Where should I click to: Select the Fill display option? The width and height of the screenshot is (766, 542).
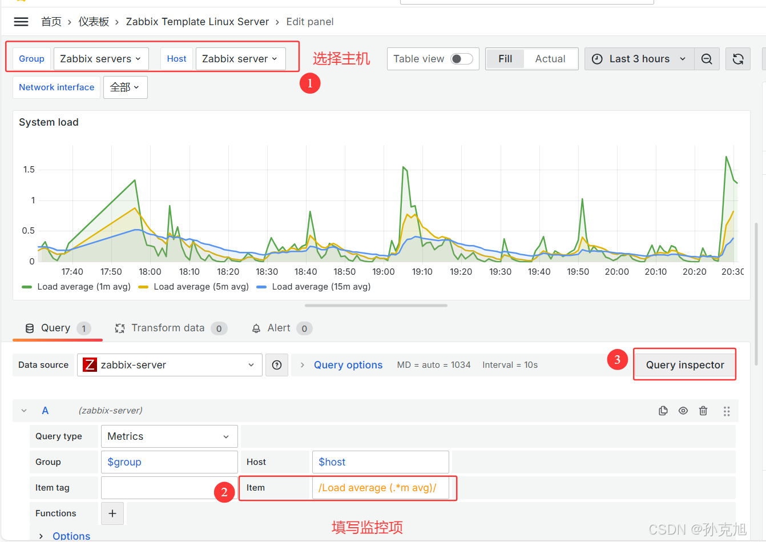[x=505, y=59]
